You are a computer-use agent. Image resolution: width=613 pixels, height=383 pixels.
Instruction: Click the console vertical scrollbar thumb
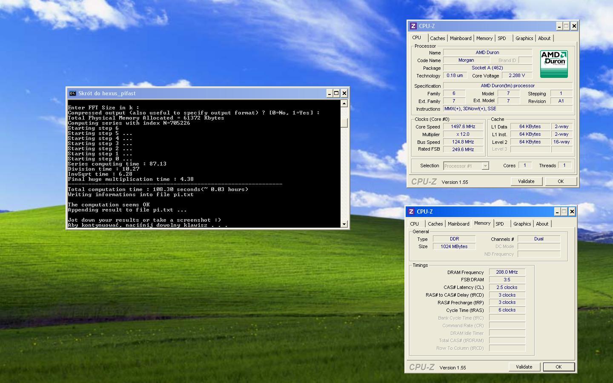pyautogui.click(x=344, y=122)
